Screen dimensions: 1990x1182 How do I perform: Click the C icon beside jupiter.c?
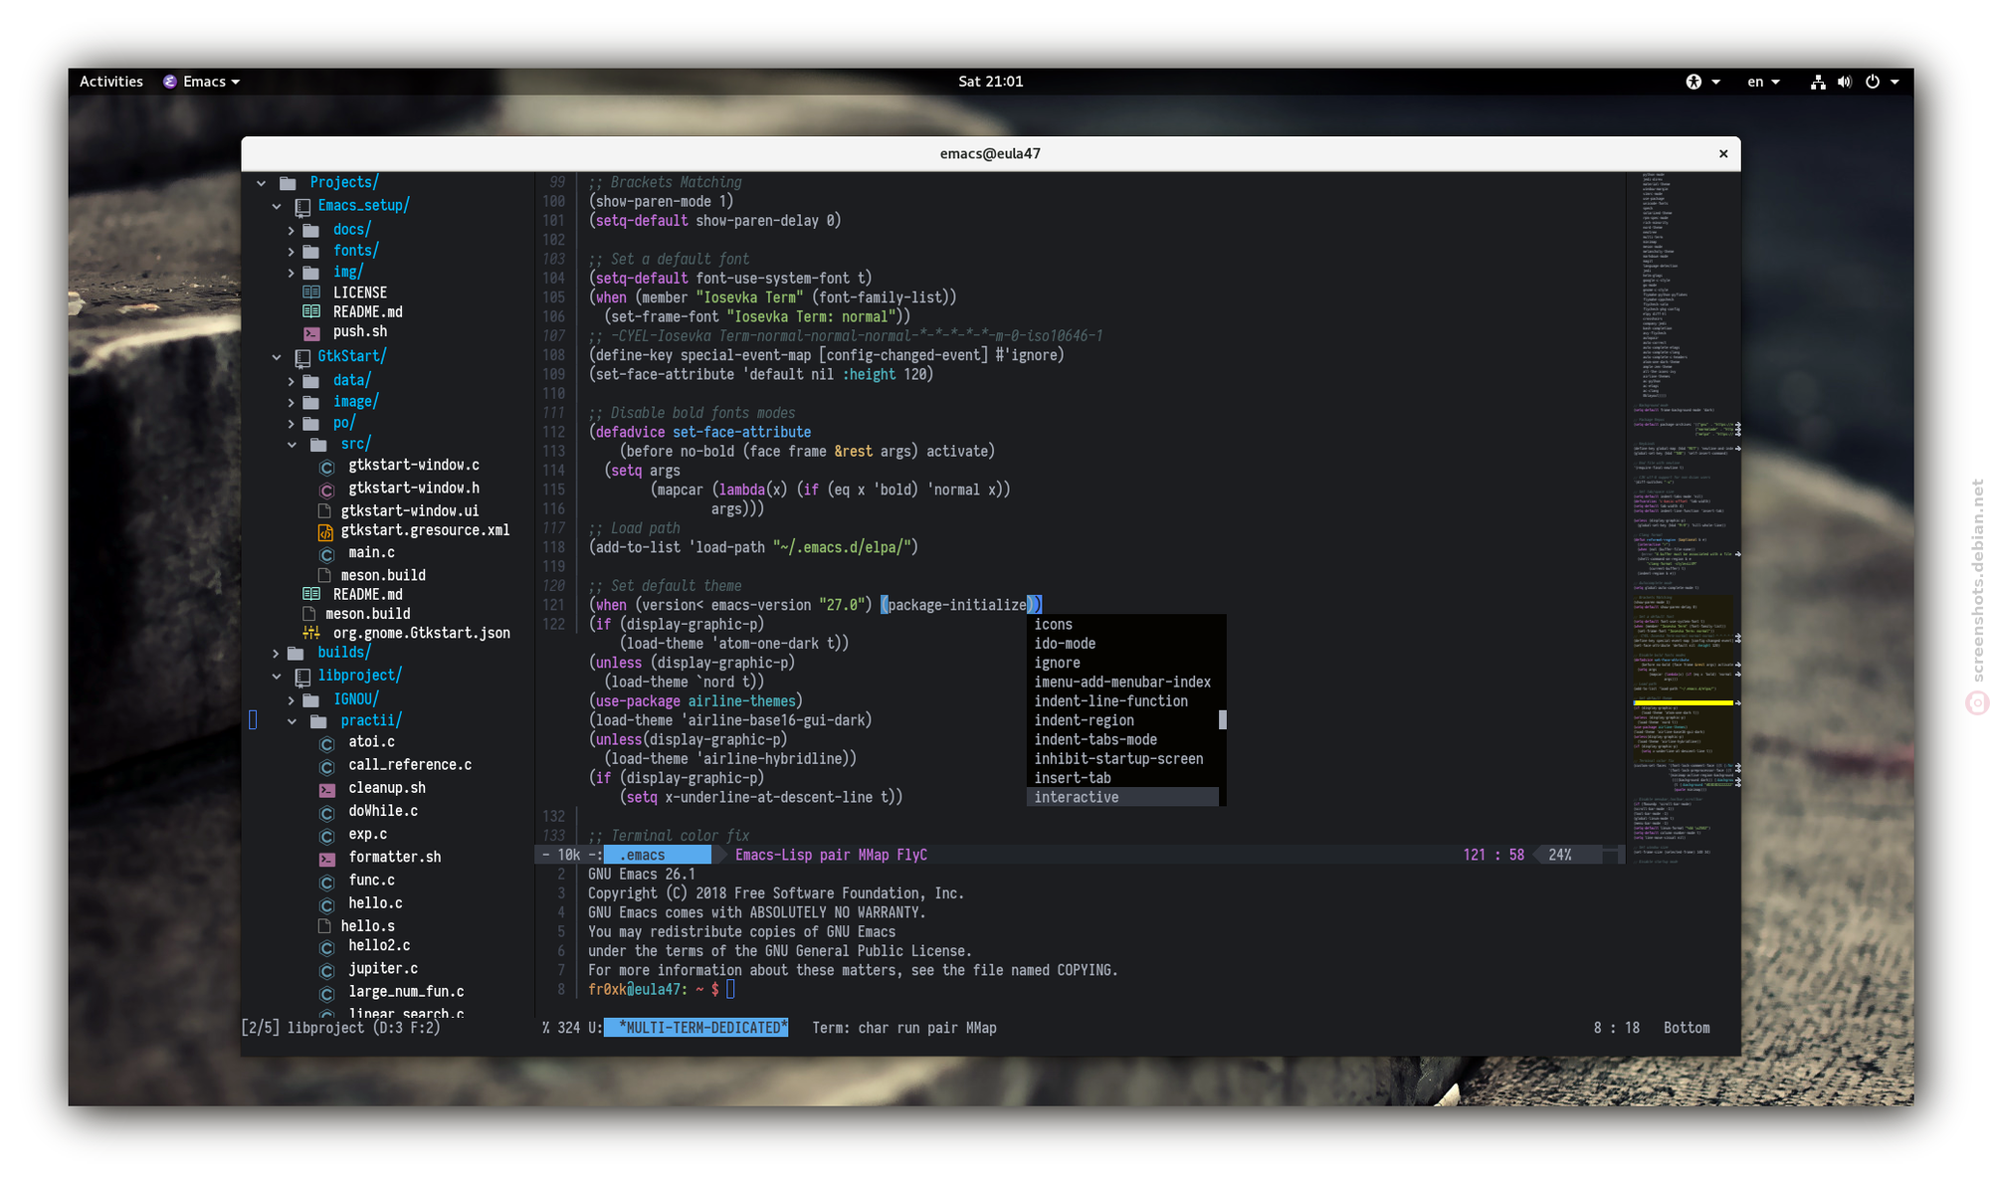tap(326, 970)
